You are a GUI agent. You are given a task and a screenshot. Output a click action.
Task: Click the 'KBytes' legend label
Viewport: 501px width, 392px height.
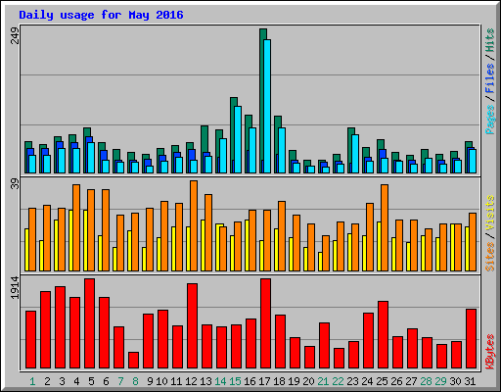point(490,352)
